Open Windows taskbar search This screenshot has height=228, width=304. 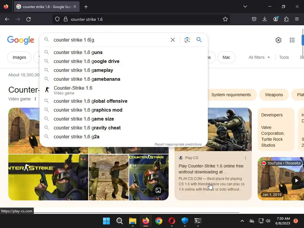coord(119,221)
